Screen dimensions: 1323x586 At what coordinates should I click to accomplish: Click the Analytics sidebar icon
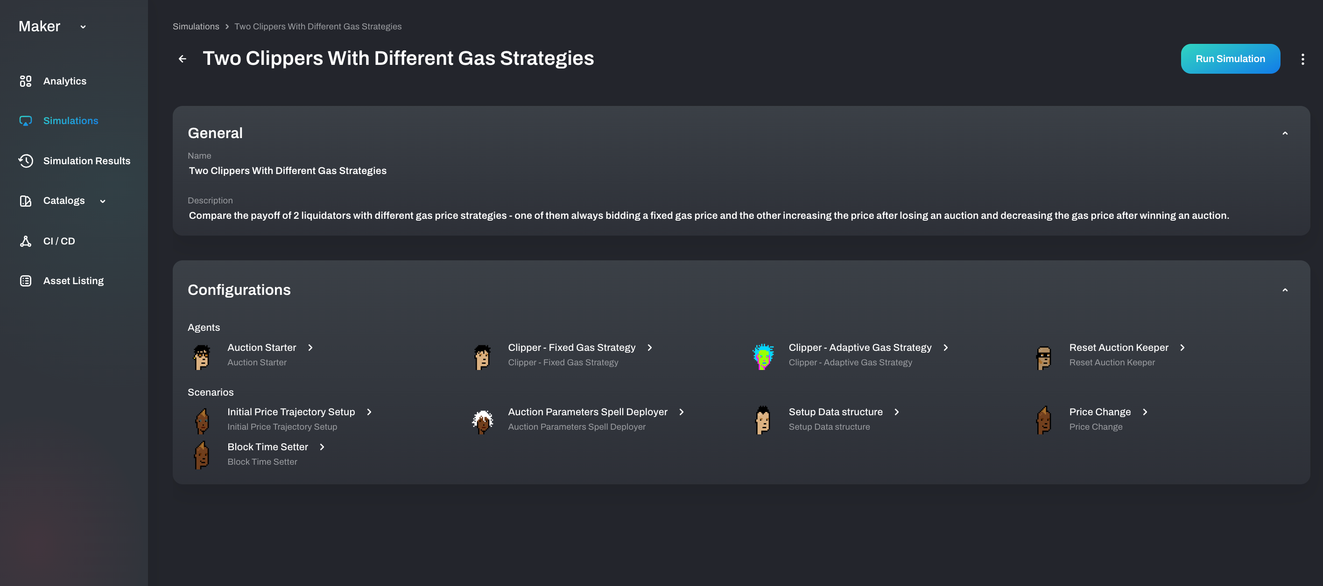point(26,81)
